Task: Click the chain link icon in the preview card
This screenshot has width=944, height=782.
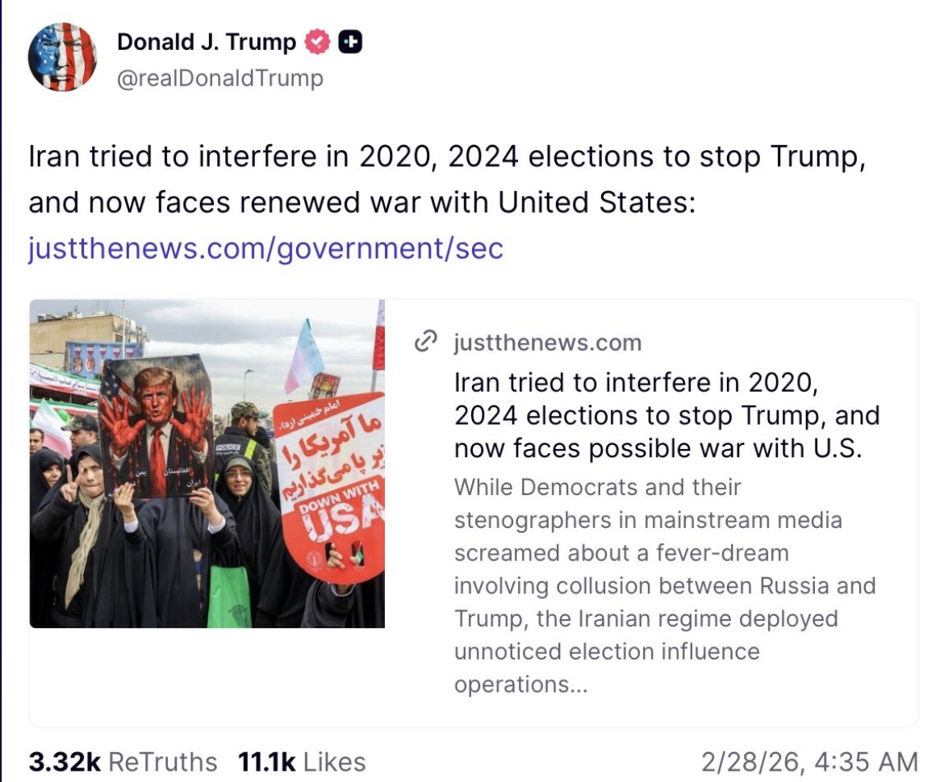Action: (x=425, y=342)
